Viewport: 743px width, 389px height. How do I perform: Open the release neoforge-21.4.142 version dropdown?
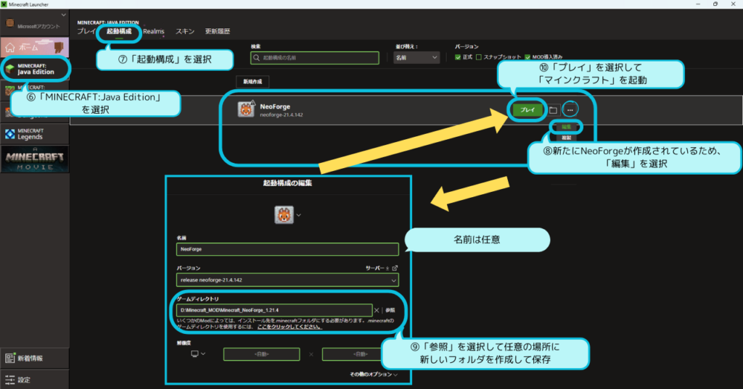[x=287, y=280]
